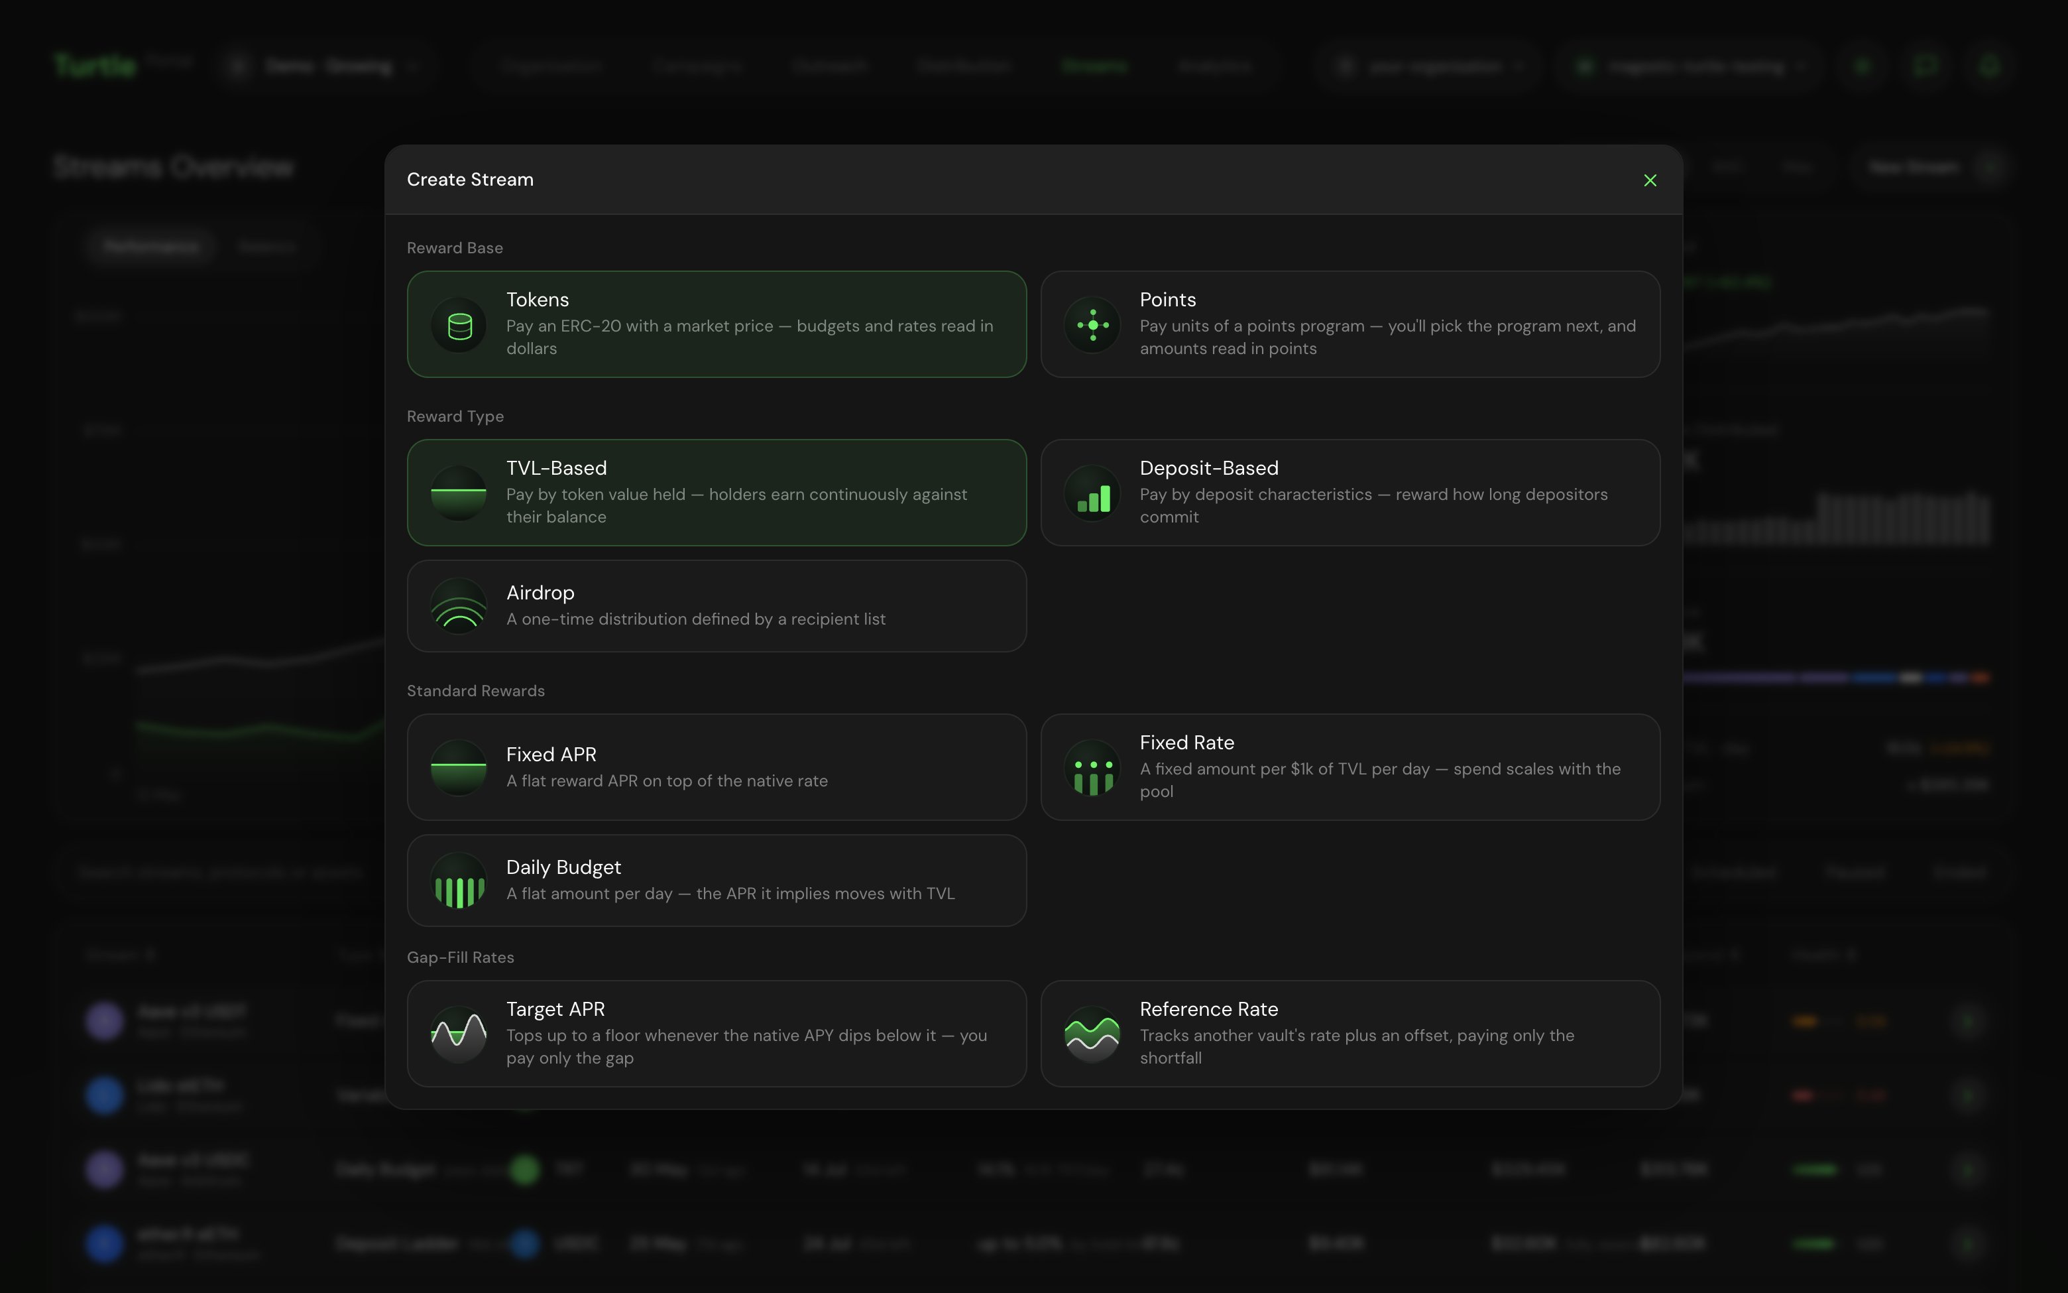Click the Create Stream dialog title
Image resolution: width=2068 pixels, height=1293 pixels.
pyautogui.click(x=470, y=180)
